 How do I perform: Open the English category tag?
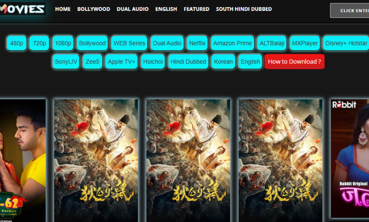point(250,61)
